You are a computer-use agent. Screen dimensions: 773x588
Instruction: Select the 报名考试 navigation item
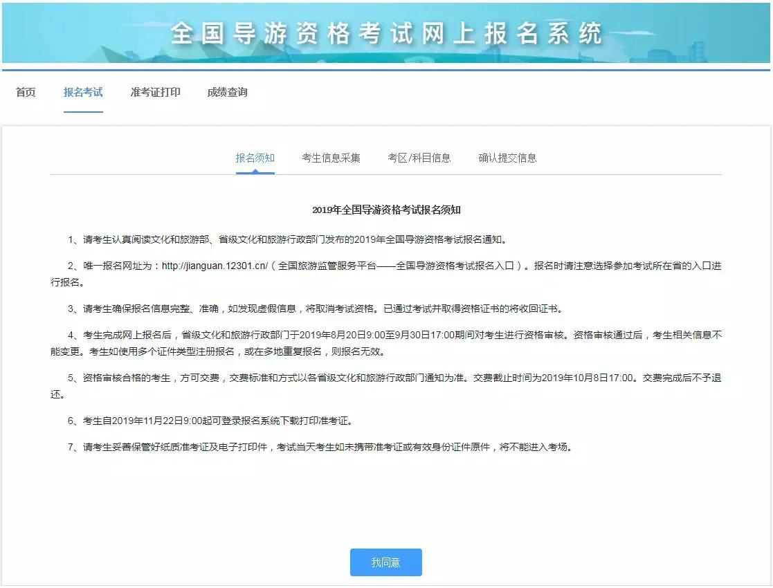[83, 92]
